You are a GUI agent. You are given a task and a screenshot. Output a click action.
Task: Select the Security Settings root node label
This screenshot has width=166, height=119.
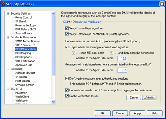pos(21,14)
